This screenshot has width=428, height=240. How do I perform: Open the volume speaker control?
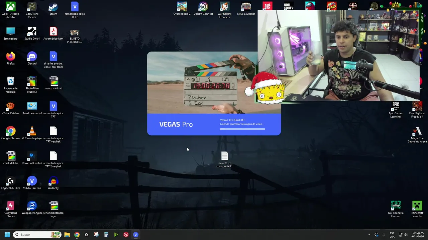406,235
